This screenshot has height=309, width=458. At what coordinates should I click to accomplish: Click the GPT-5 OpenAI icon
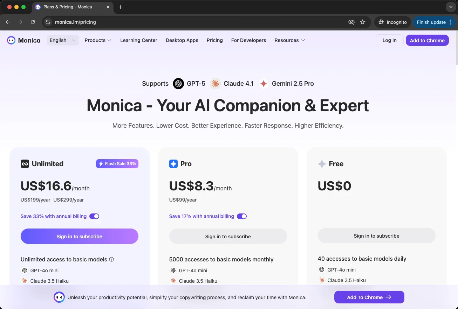pyautogui.click(x=178, y=84)
